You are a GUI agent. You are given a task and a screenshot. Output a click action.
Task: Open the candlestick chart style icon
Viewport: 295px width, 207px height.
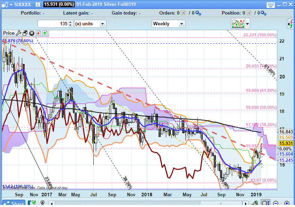click(x=5, y=5)
